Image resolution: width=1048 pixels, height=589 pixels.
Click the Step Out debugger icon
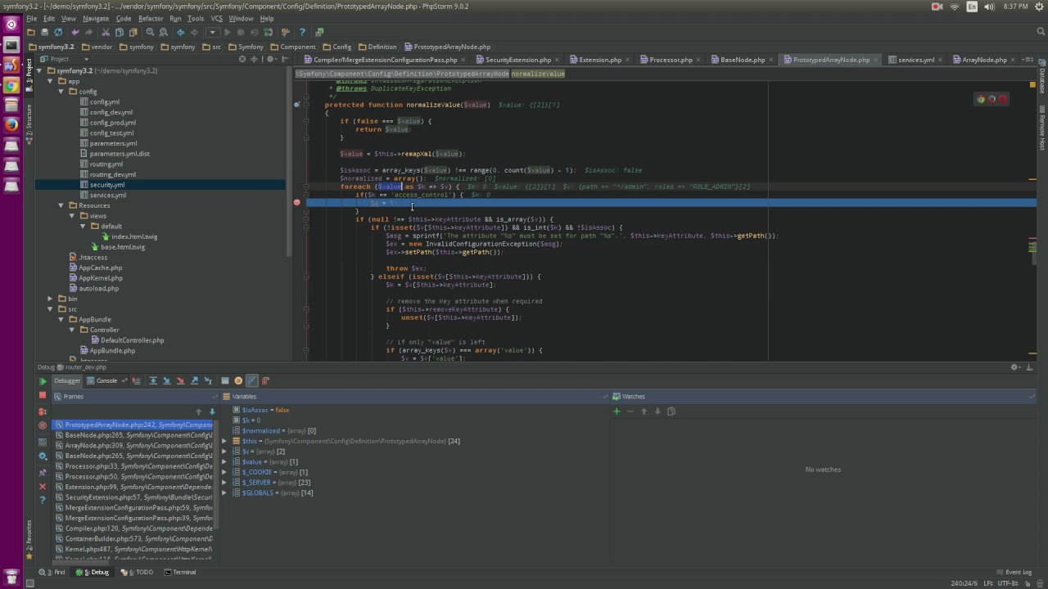pos(194,380)
